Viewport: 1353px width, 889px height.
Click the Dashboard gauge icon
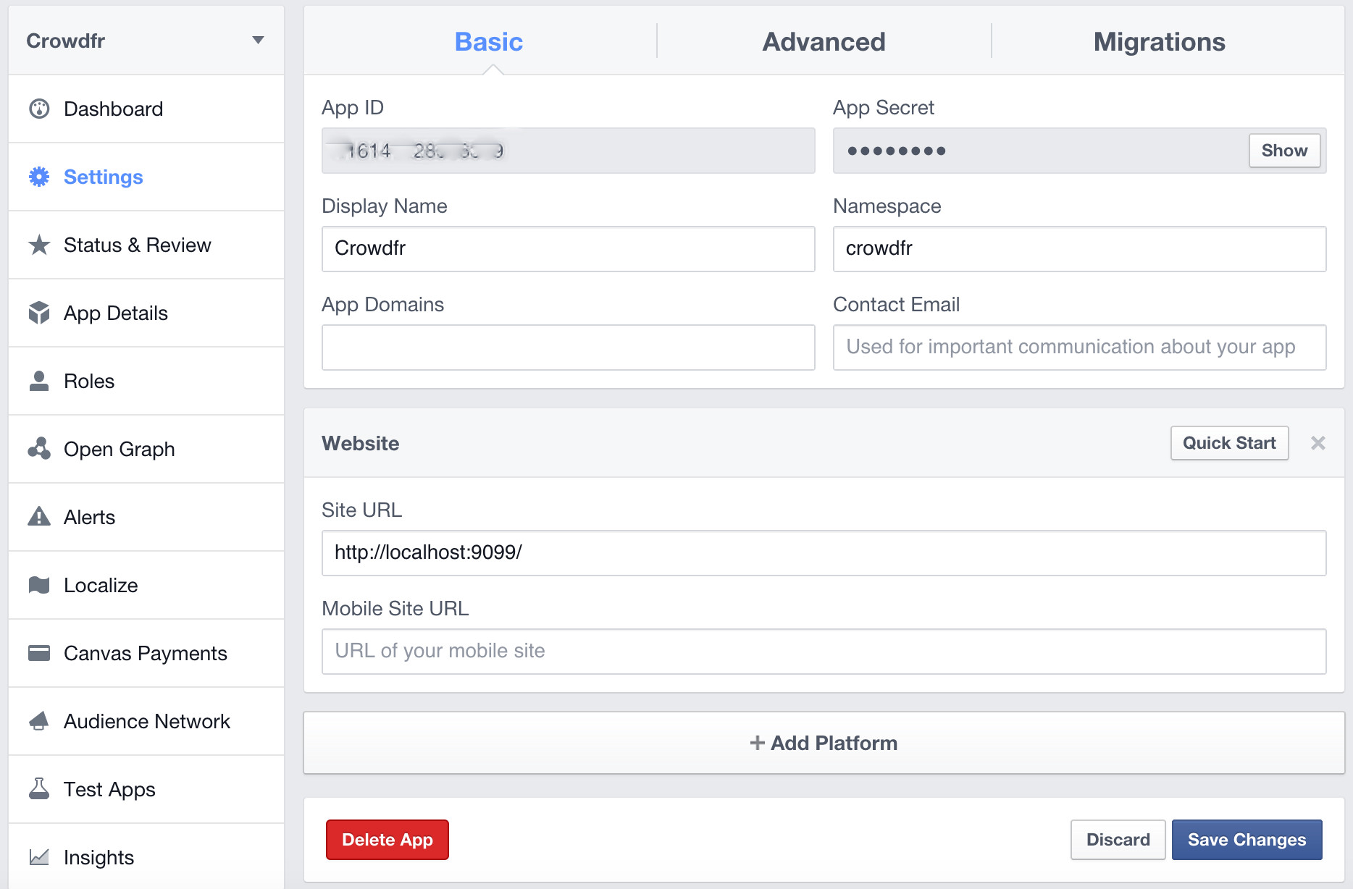[x=39, y=109]
